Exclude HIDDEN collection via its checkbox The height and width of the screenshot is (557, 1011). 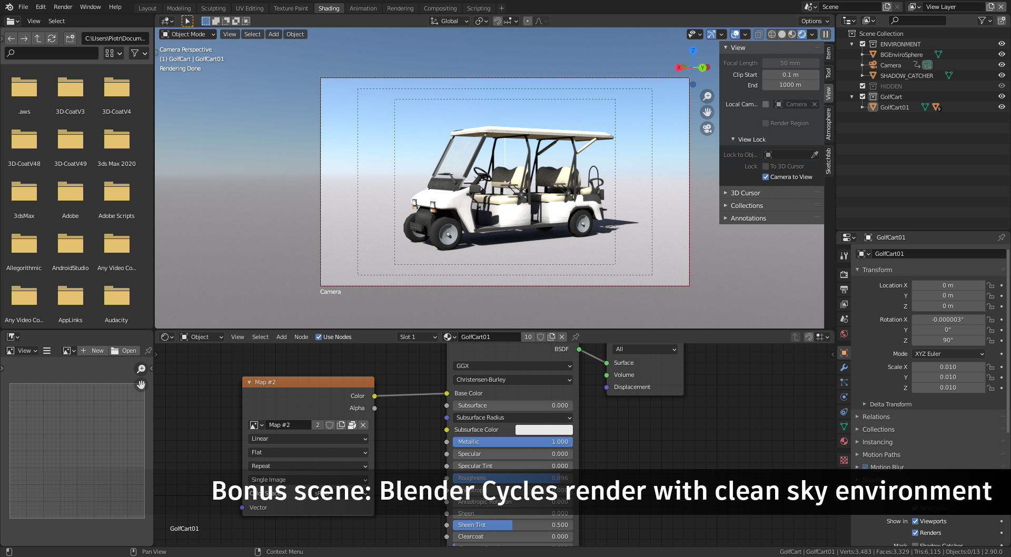[863, 86]
